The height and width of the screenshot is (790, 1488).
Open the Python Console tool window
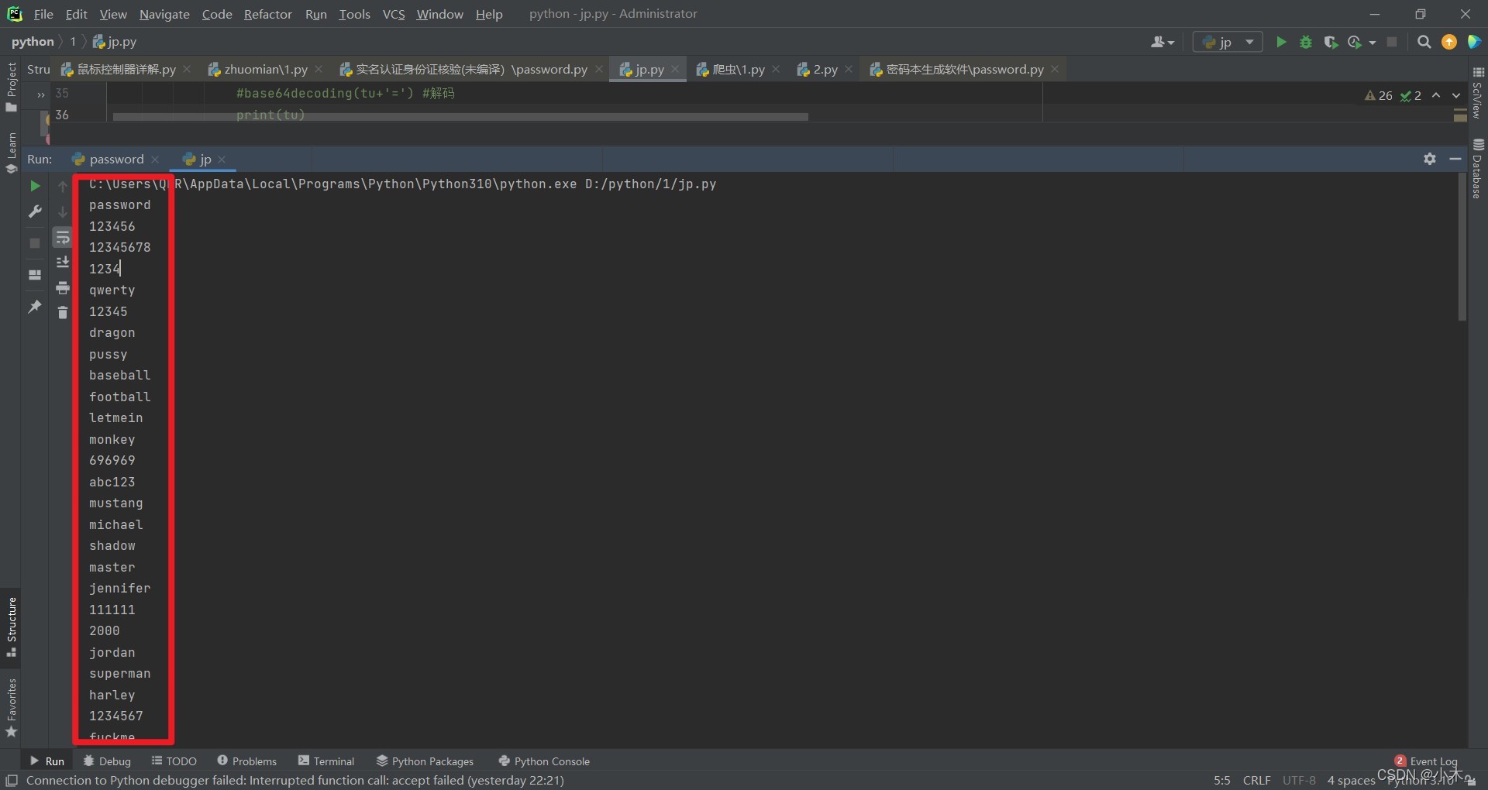(x=544, y=761)
